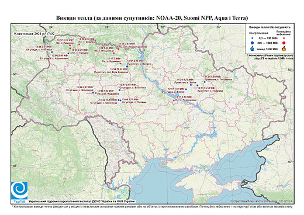
Task: Select blue marker for 12:17 13,14 МВт
Action: [x=198, y=85]
